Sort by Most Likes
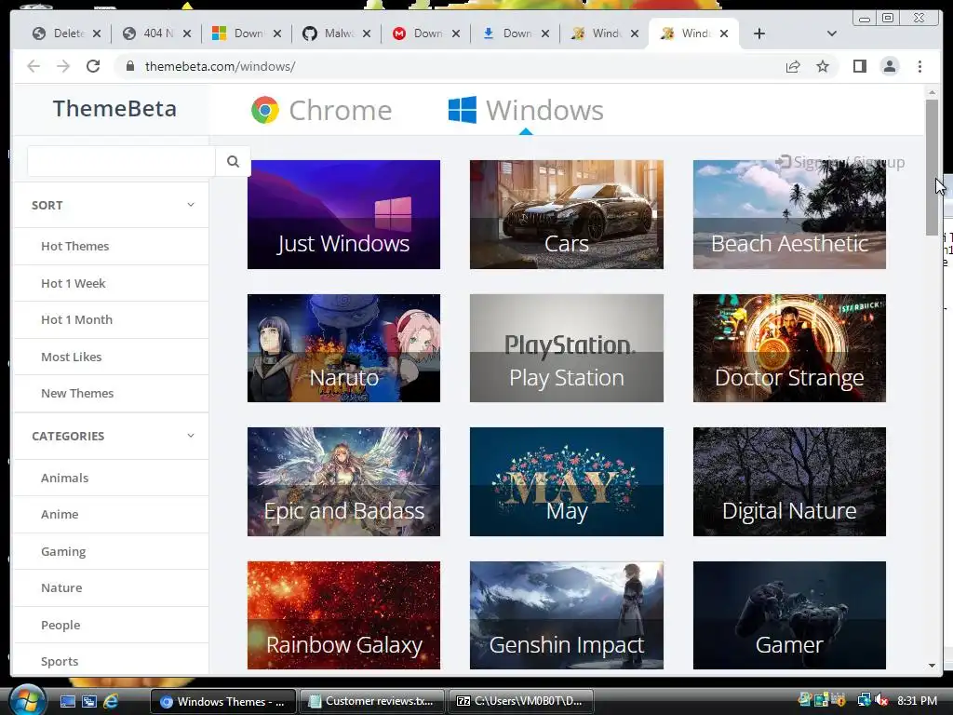This screenshot has width=953, height=715. (71, 357)
